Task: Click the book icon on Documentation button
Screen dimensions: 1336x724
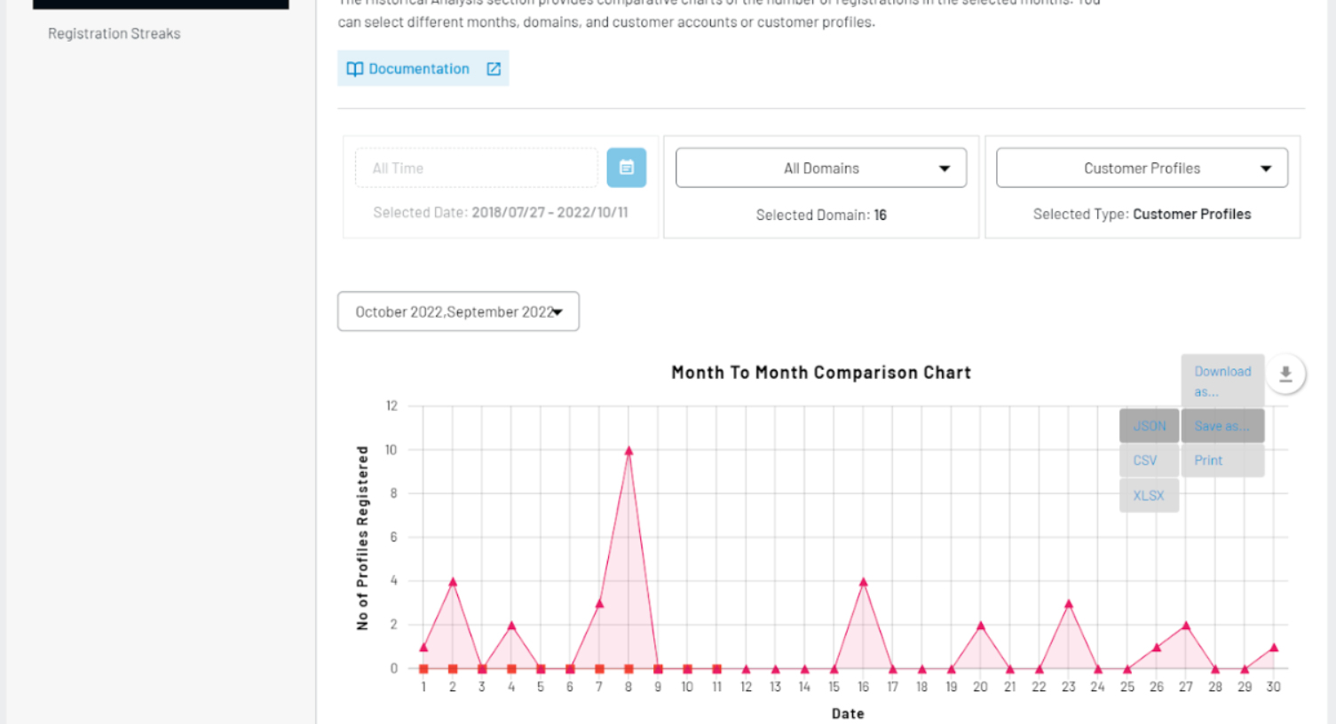Action: click(x=354, y=69)
